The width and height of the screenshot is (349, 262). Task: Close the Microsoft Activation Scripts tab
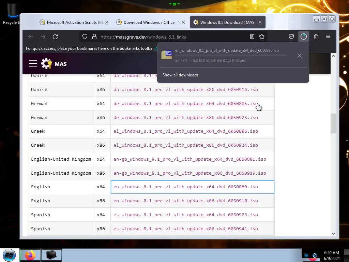[x=107, y=22]
